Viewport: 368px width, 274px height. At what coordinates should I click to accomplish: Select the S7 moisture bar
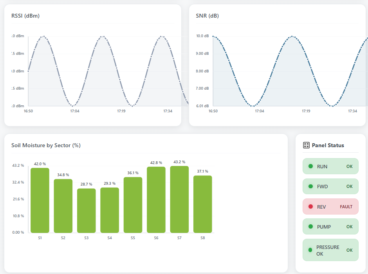(x=179, y=200)
